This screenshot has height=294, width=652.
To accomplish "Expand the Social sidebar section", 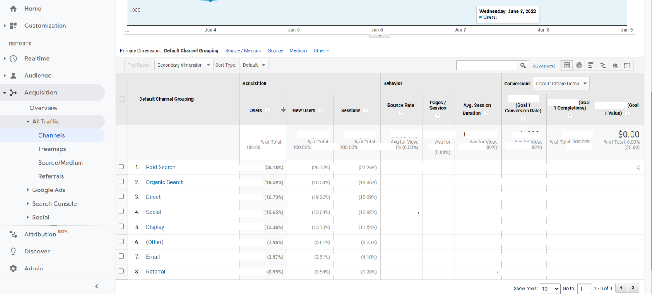I will (28, 218).
